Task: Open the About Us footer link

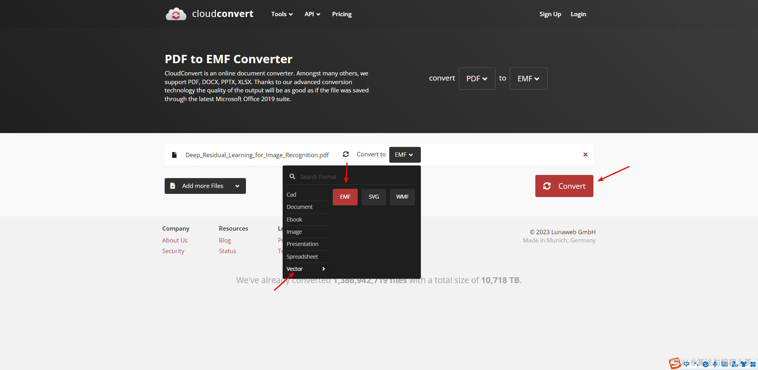Action: pos(175,240)
